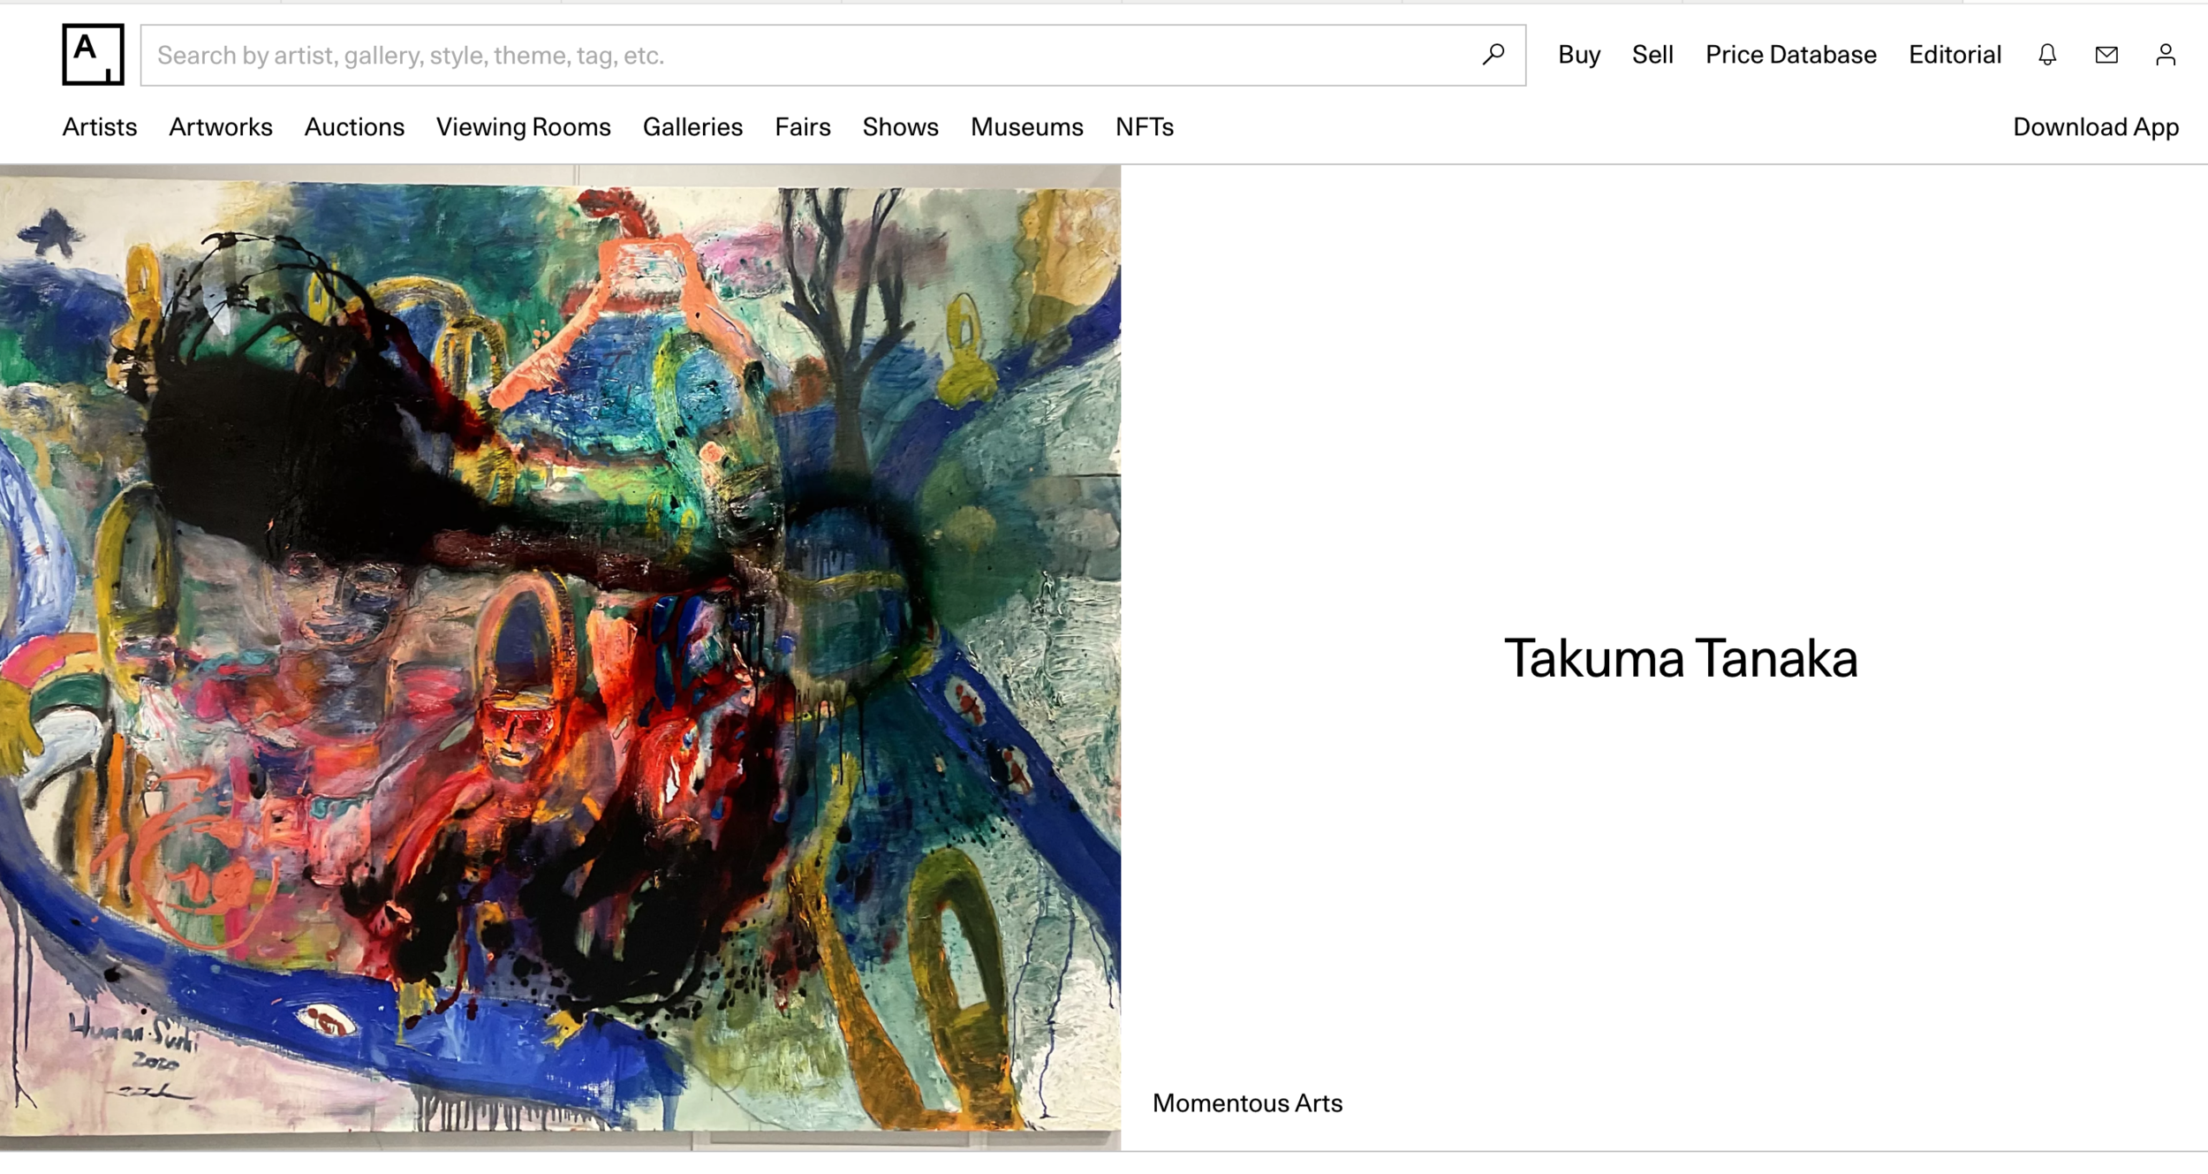
Task: Open the Price Database
Action: pos(1791,55)
